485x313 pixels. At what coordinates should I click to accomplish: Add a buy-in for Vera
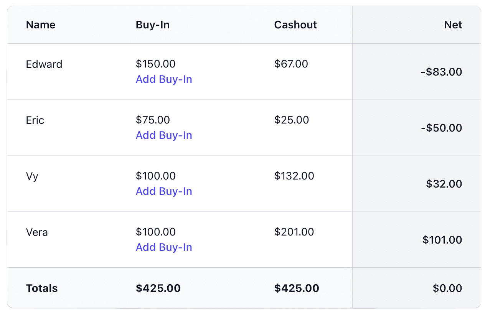[x=164, y=247]
